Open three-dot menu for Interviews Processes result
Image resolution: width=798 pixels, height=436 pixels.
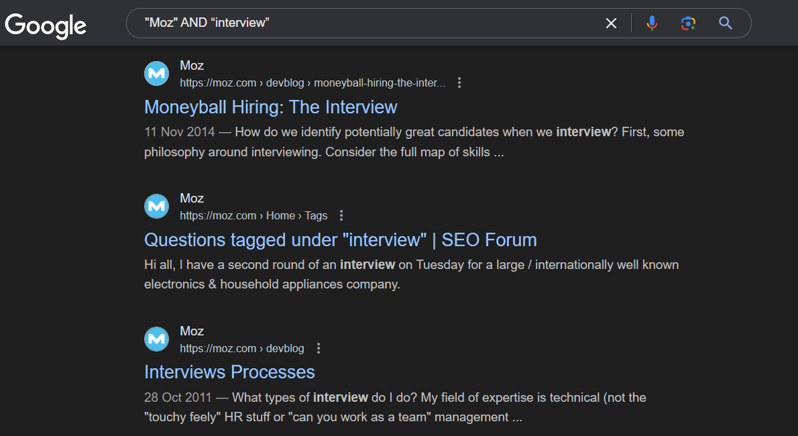[318, 348]
